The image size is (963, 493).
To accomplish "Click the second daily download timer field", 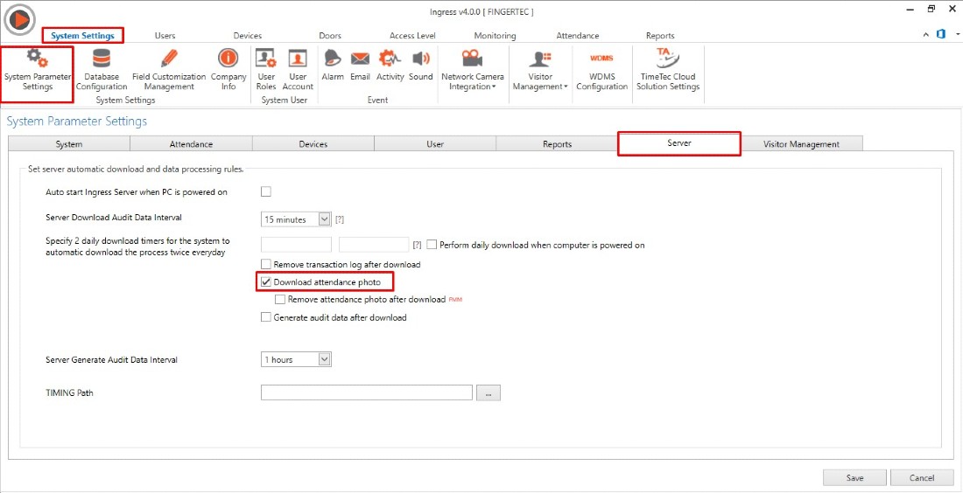I will 374,245.
